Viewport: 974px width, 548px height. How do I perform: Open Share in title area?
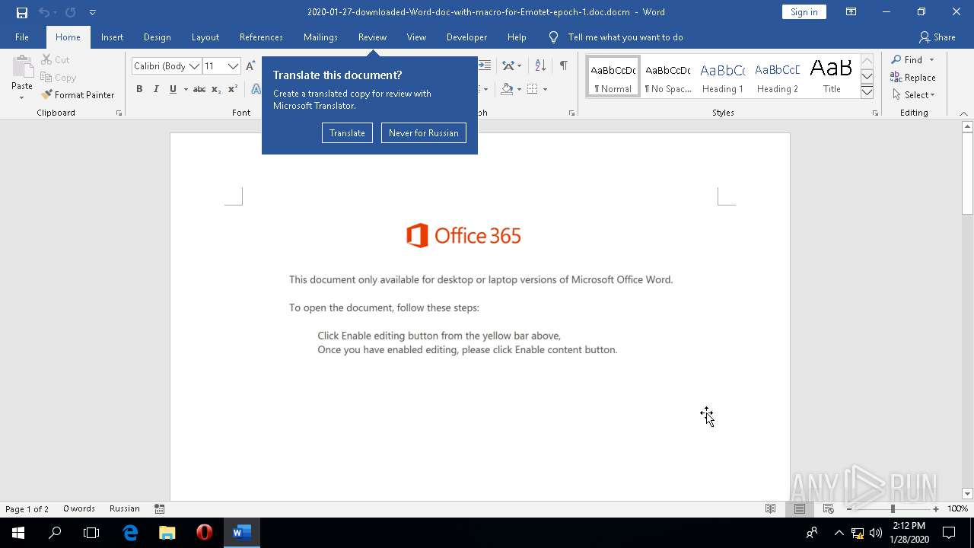[x=937, y=37]
